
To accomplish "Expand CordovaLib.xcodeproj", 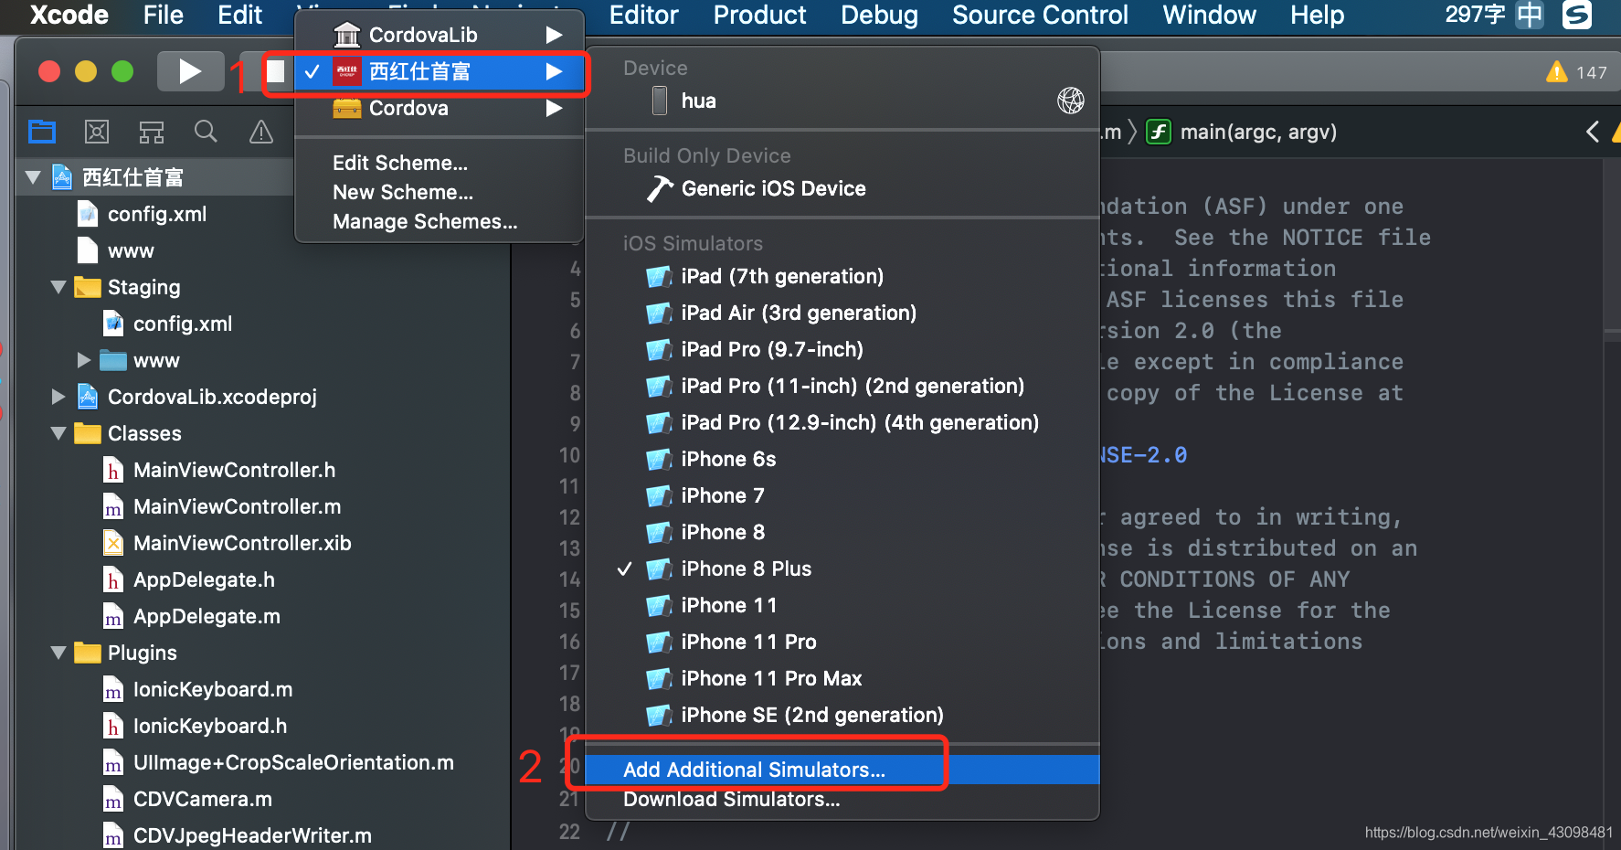I will 58,397.
